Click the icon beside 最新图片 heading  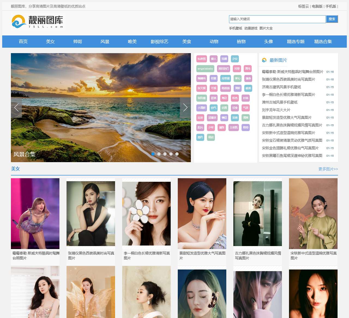[264, 60]
